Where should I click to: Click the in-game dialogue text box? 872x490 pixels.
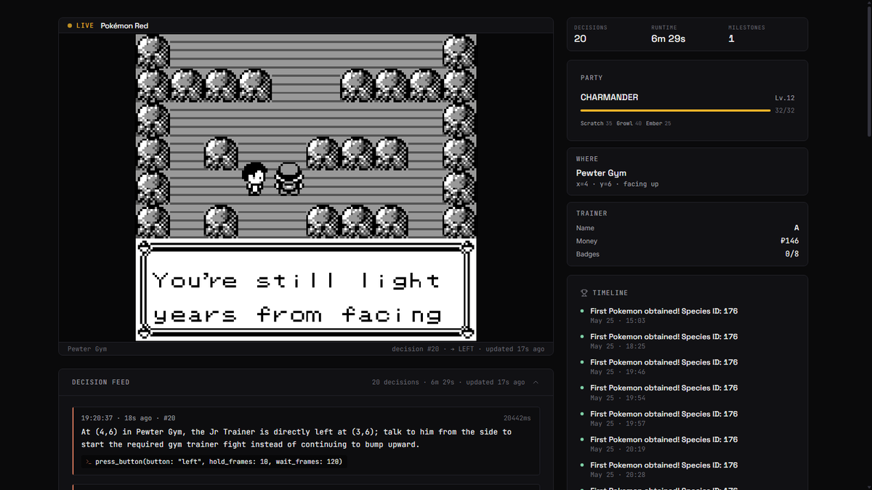[x=306, y=290]
